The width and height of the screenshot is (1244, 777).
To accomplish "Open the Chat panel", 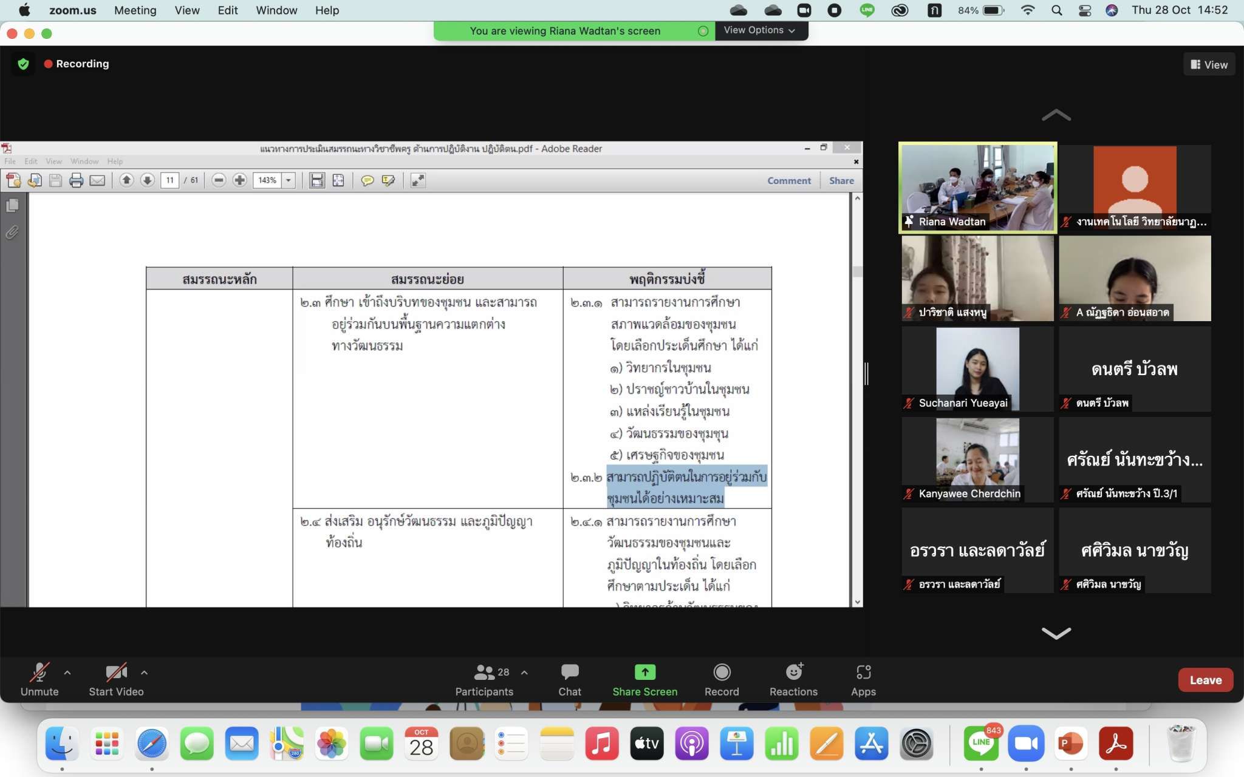I will tap(569, 679).
